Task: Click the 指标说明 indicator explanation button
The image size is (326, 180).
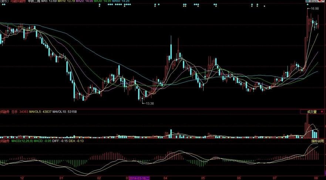Action: [x=317, y=141]
